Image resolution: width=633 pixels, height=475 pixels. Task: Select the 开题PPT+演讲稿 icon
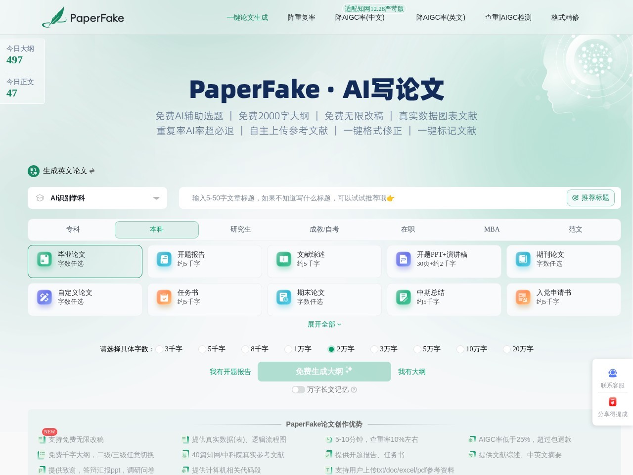[404, 259]
